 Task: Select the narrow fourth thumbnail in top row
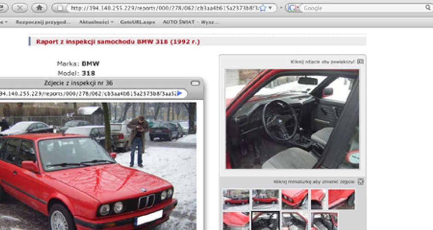(318, 199)
